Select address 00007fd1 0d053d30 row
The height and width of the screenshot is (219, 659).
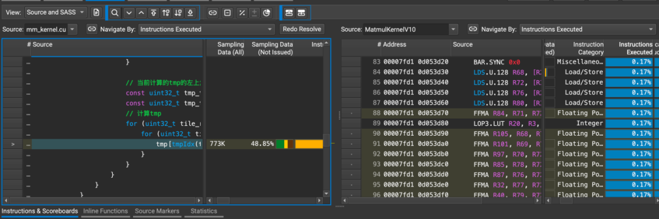click(x=416, y=72)
